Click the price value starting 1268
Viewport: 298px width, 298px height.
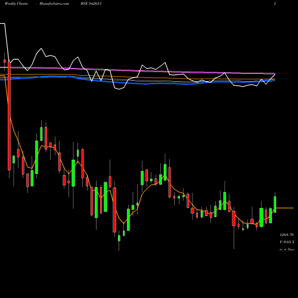[287, 235]
